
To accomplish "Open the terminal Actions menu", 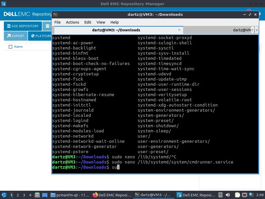I will point(72,22).
